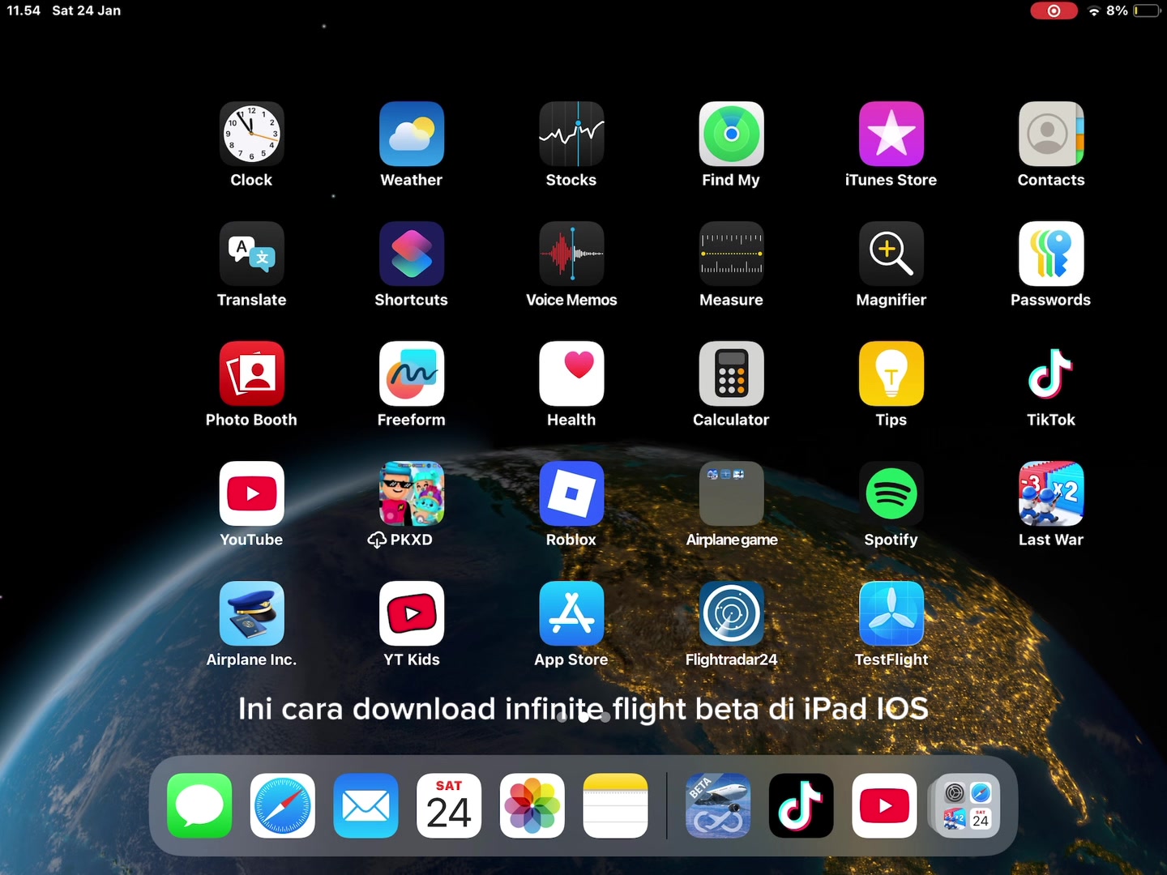Open the Tips app
This screenshot has height=875, width=1167.
pyautogui.click(x=891, y=373)
